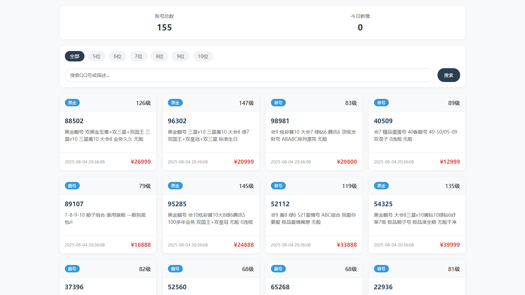Click the 账号总数 total count 155
525x295 pixels.
[x=164, y=27]
